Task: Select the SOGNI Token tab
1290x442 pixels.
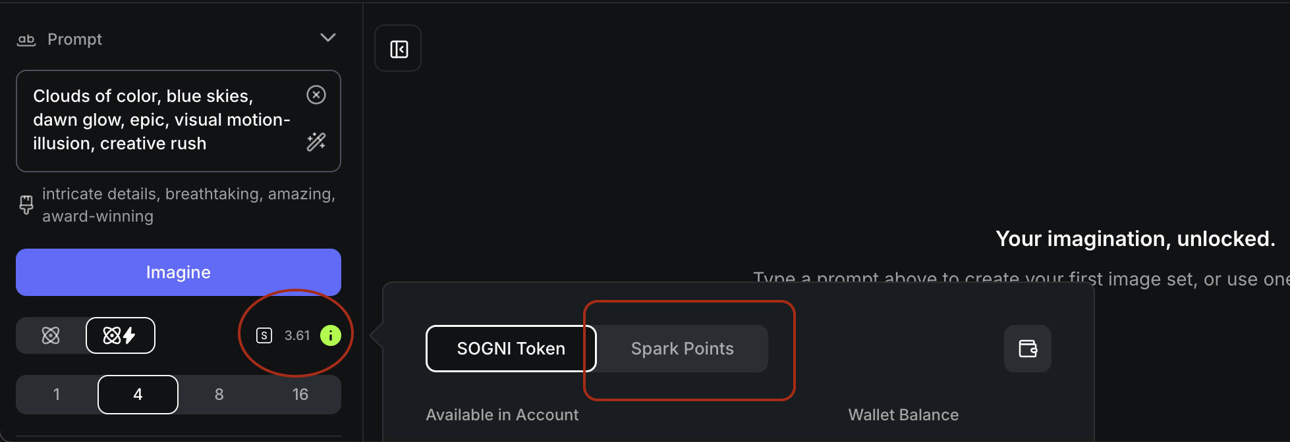Action: (x=511, y=349)
